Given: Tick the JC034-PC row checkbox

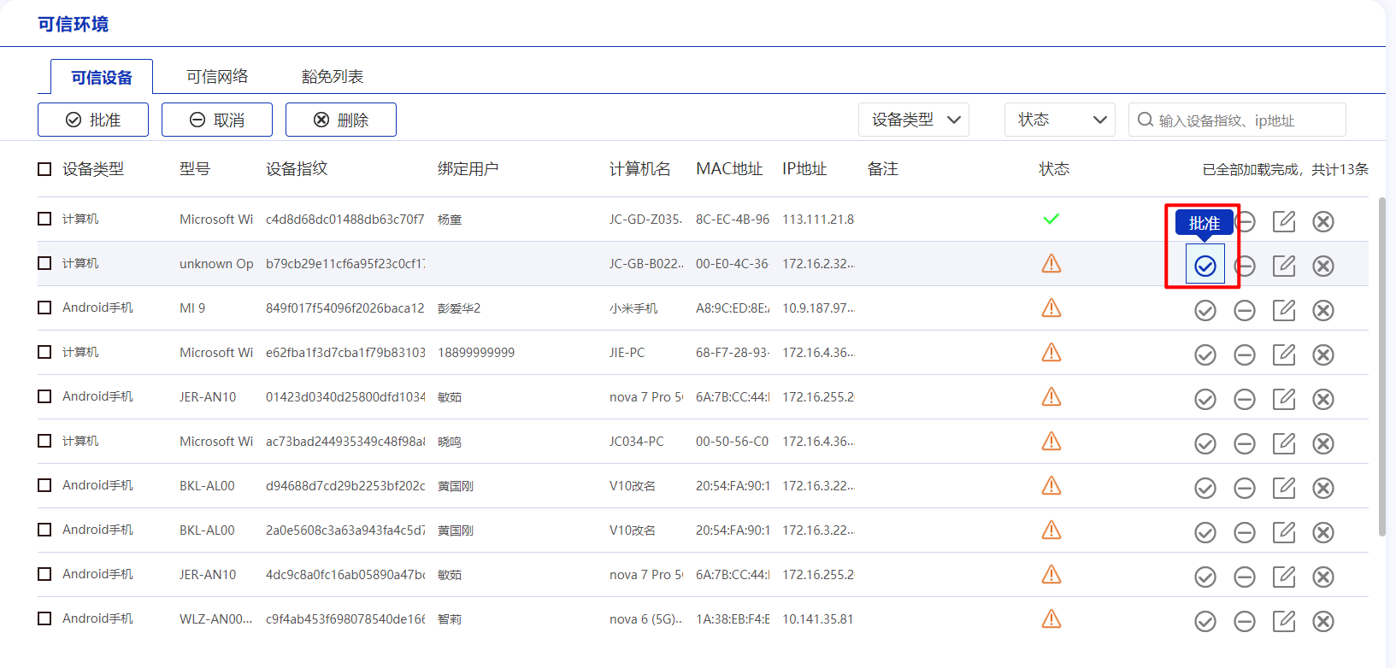Looking at the screenshot, I should click(44, 441).
